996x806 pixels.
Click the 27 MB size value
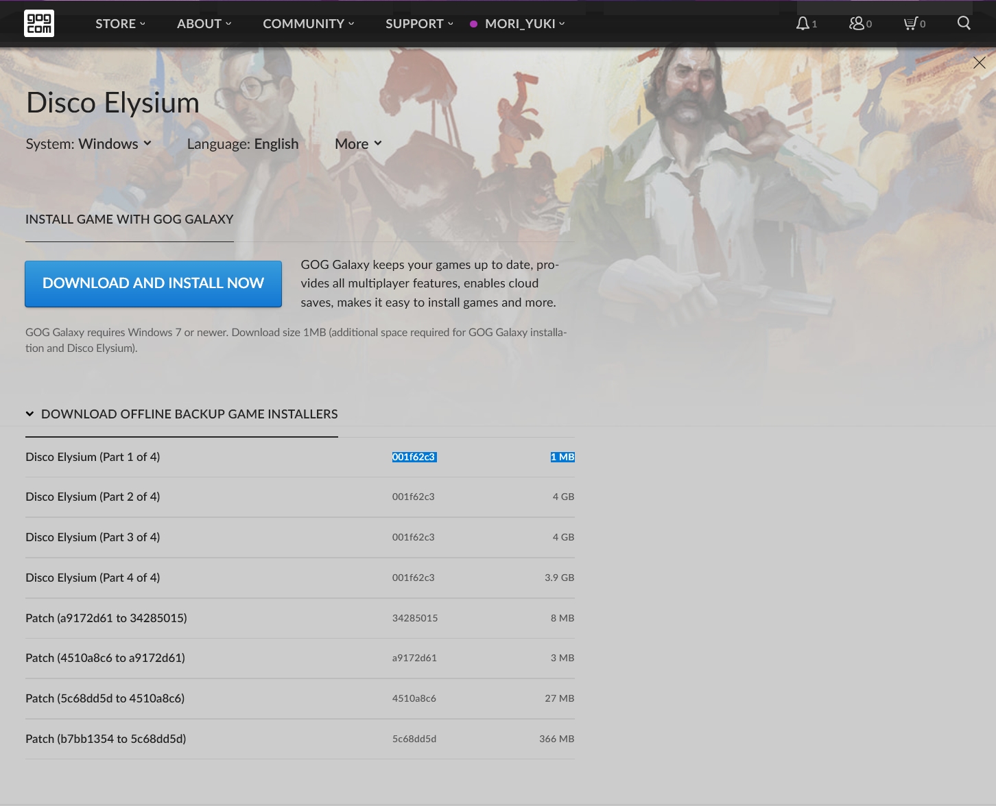point(560,698)
